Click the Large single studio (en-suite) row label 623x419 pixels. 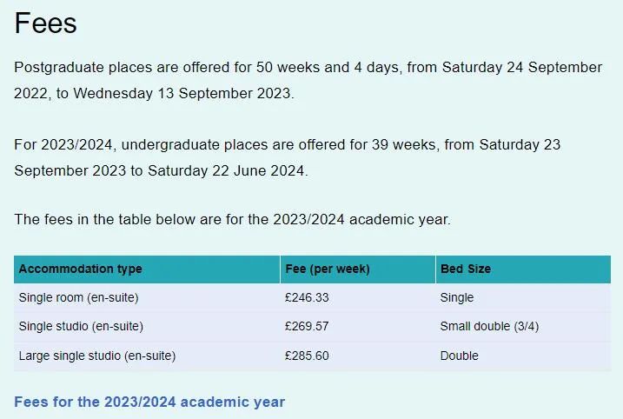[x=97, y=356]
